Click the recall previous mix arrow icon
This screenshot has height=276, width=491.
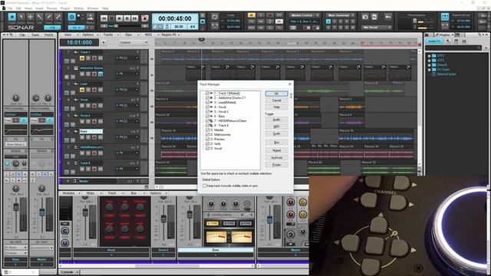coord(387,17)
